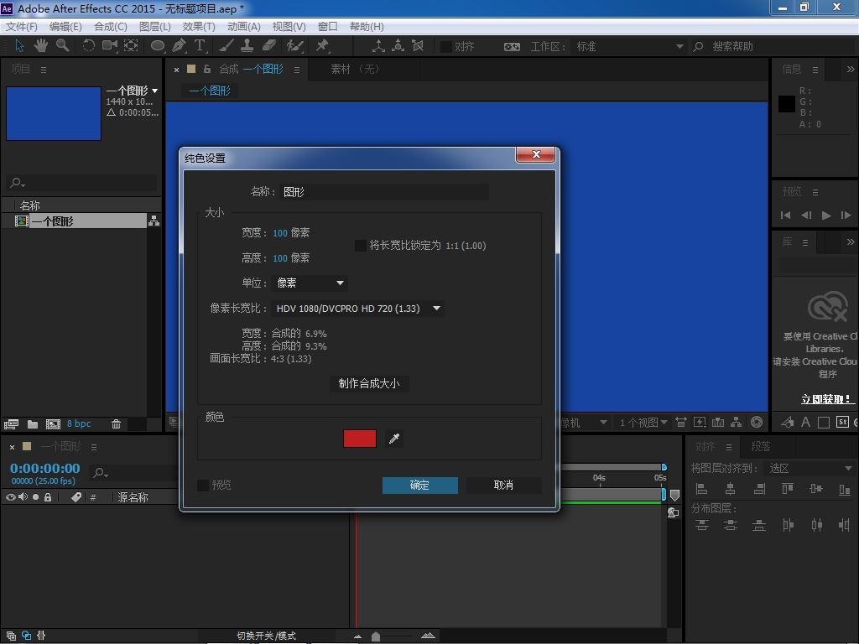Toggle 将长宽比锁定为 1:1 checkbox

click(x=361, y=246)
